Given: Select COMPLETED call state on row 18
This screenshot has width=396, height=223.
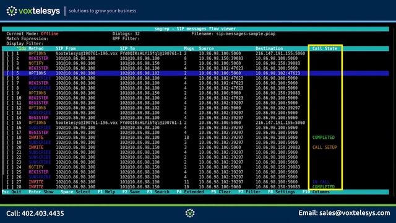Looking at the screenshot, I should point(323,138).
